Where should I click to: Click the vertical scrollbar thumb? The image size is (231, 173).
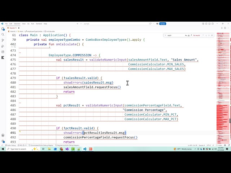click(x=230, y=120)
